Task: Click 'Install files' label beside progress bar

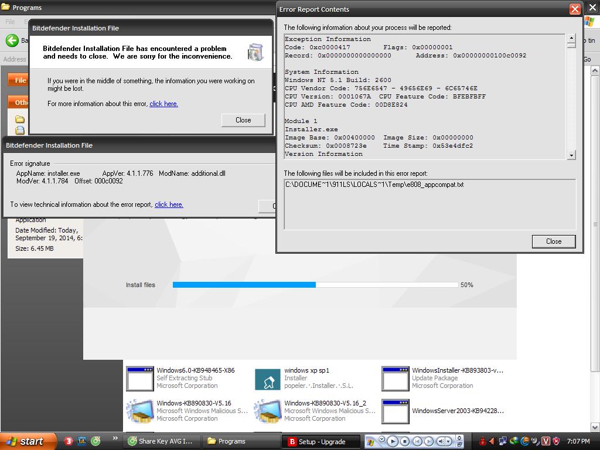Action: [x=141, y=285]
